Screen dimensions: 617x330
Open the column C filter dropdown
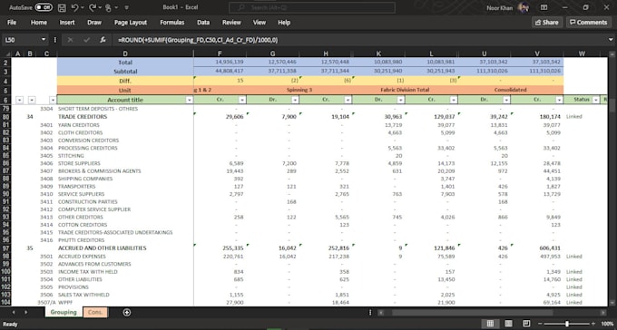[x=53, y=100]
